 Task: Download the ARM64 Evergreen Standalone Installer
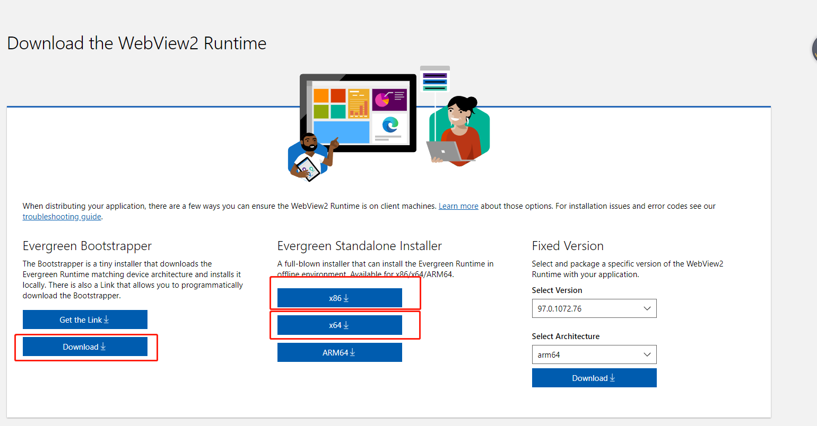340,352
